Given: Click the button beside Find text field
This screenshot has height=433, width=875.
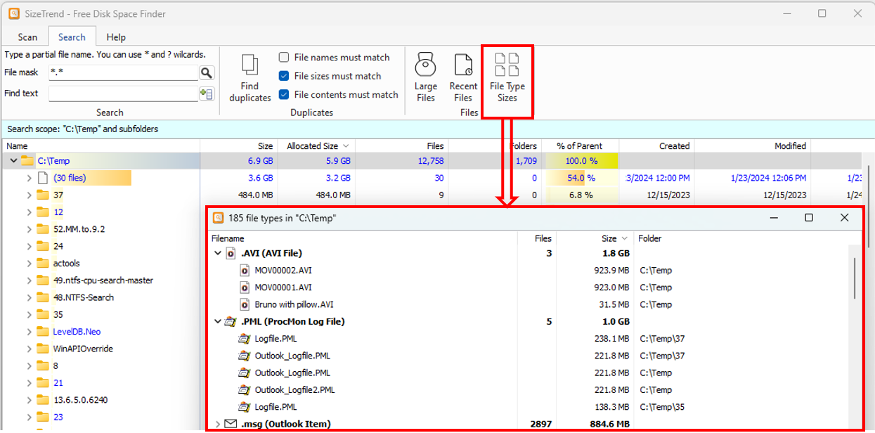Looking at the screenshot, I should pyautogui.click(x=207, y=93).
